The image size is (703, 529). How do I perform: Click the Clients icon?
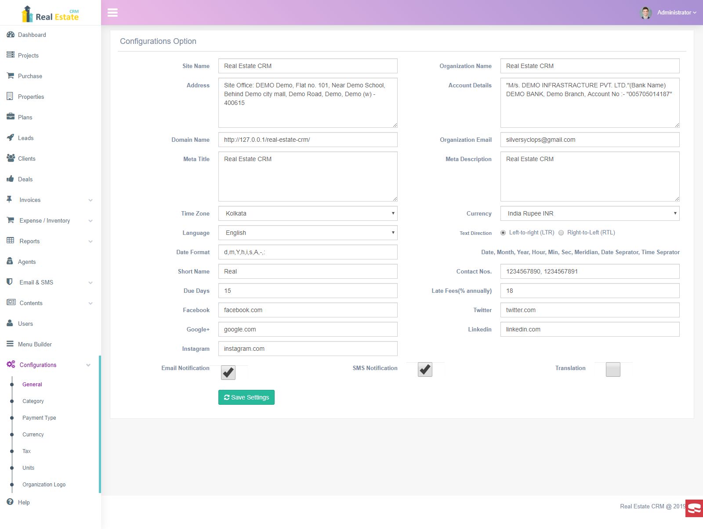11,158
